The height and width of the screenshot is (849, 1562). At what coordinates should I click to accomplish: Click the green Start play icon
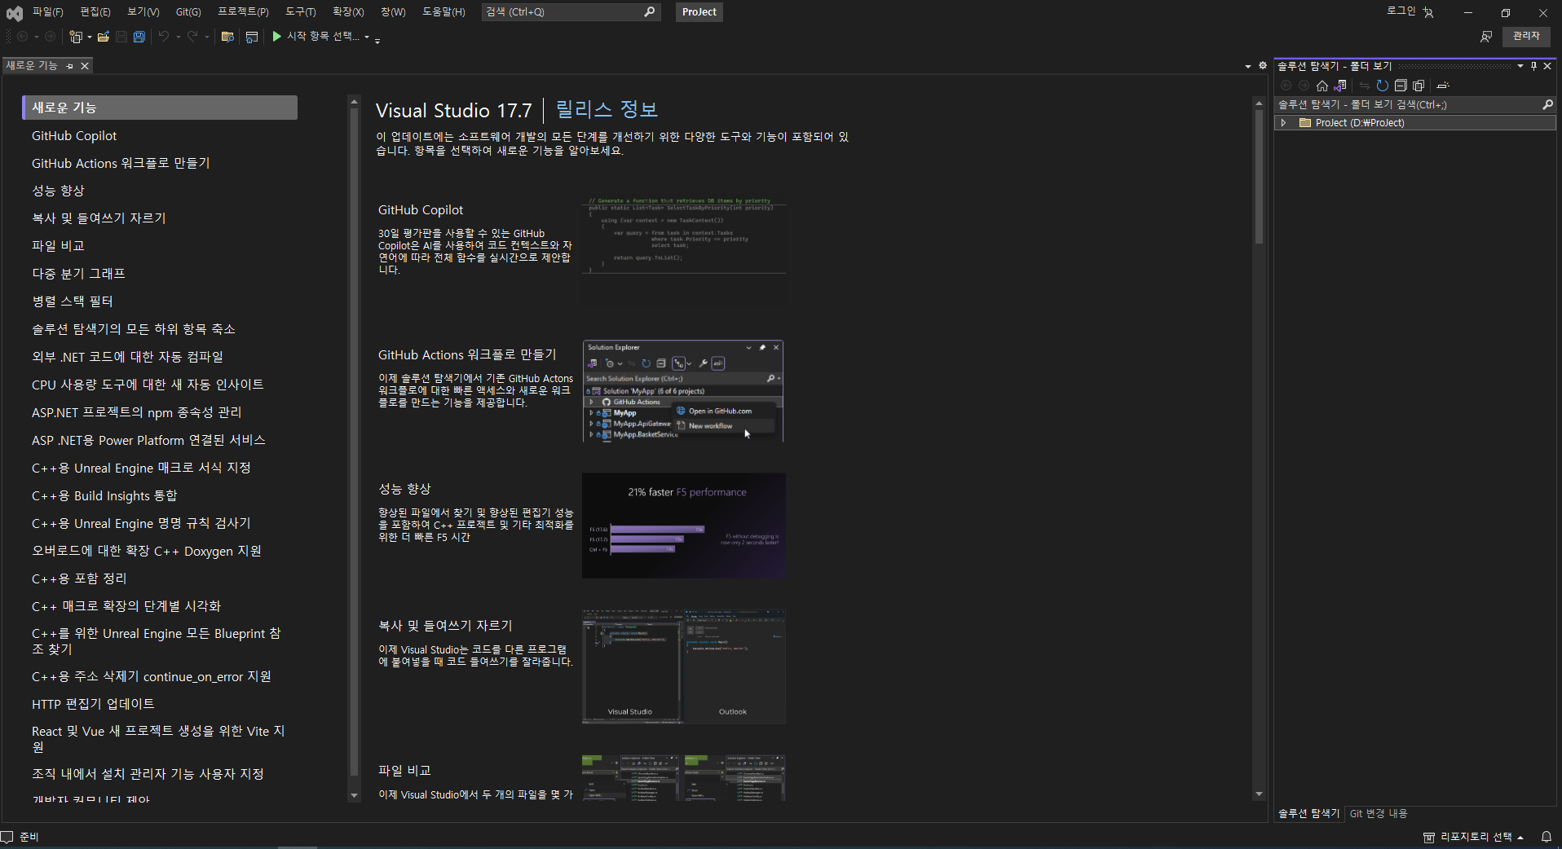pyautogui.click(x=277, y=36)
